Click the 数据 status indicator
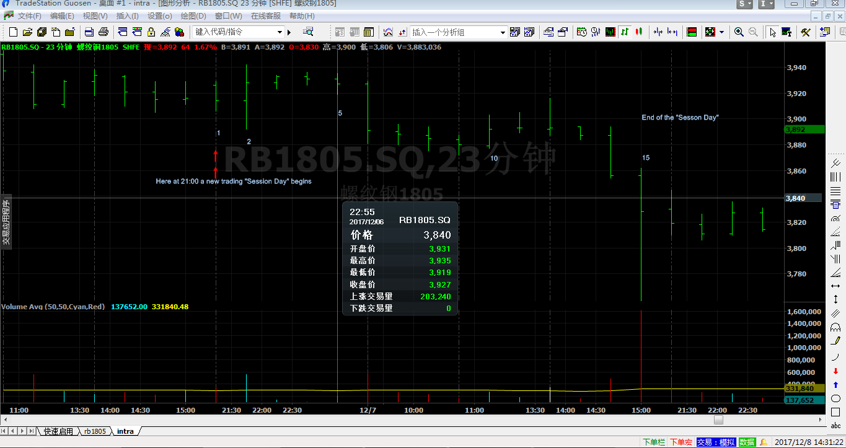Screen dimensions: 846x448 pos(747,442)
